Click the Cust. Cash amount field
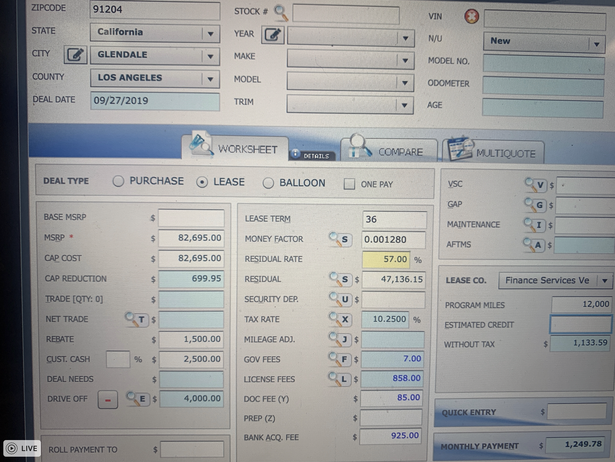This screenshot has width=615, height=462. point(191,359)
